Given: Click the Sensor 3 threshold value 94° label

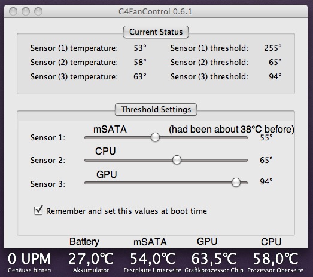Looking at the screenshot, I should coord(266,181).
